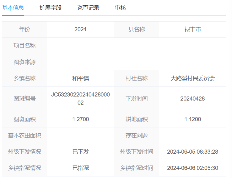Viewport: 232px width, 178px height.
Task: Click the 已下发 status value
Action: coord(80,152)
